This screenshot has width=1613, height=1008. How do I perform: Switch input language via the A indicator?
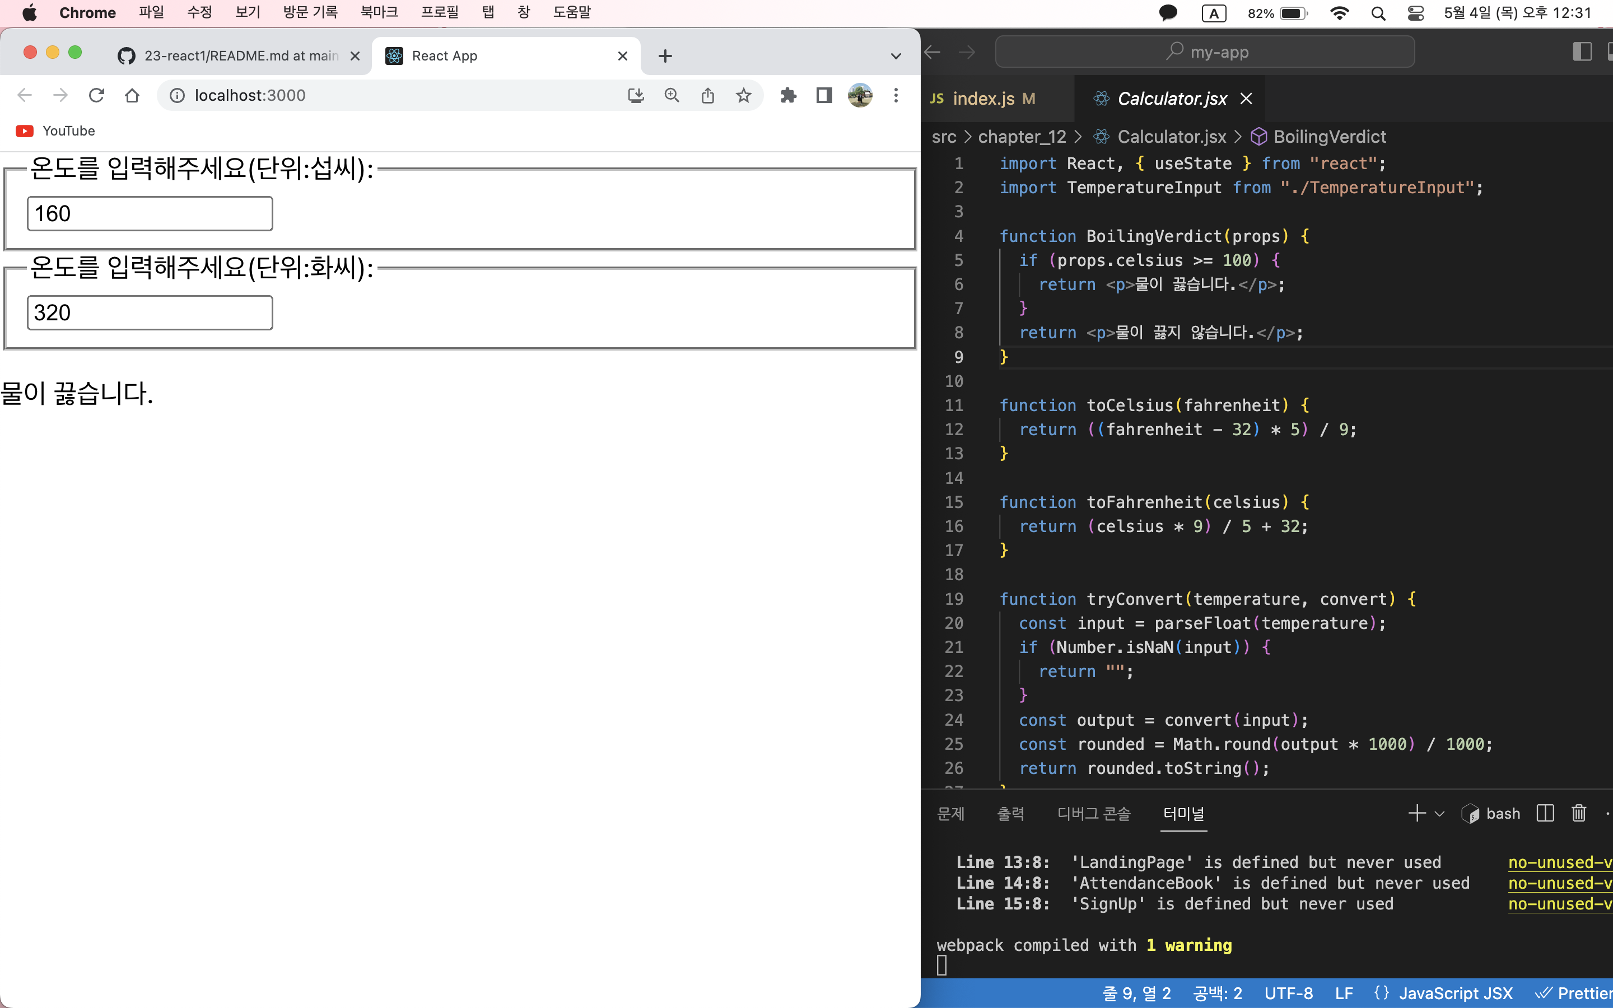point(1214,13)
